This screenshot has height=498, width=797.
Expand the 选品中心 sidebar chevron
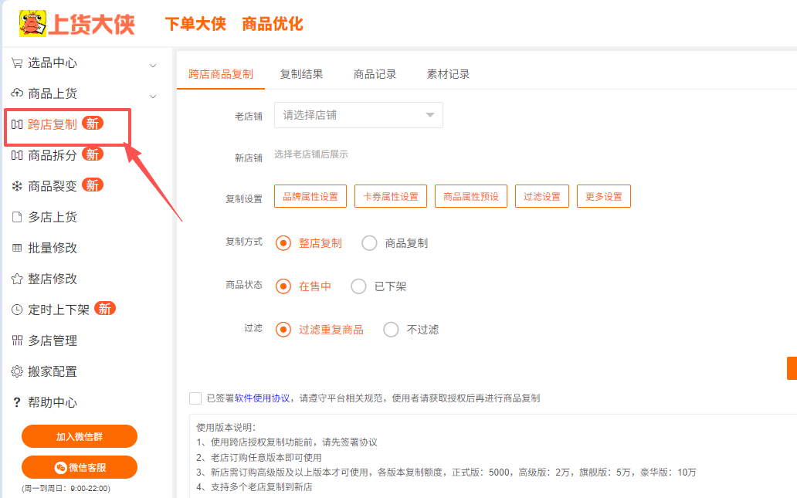(x=153, y=65)
